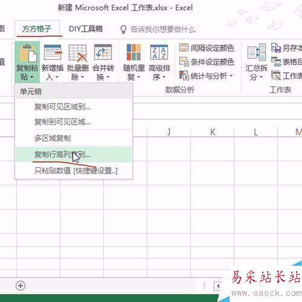302x302 pixels.
Task: Click the horizontal scroll left arrow
Action: point(217,286)
